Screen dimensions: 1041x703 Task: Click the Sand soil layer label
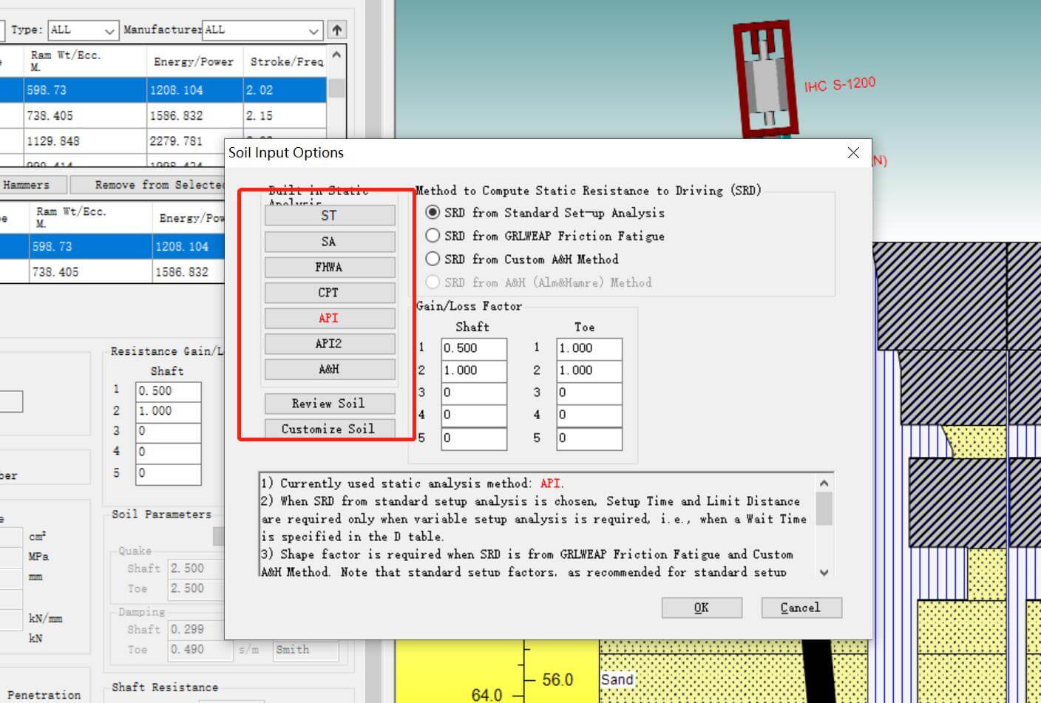(x=617, y=679)
